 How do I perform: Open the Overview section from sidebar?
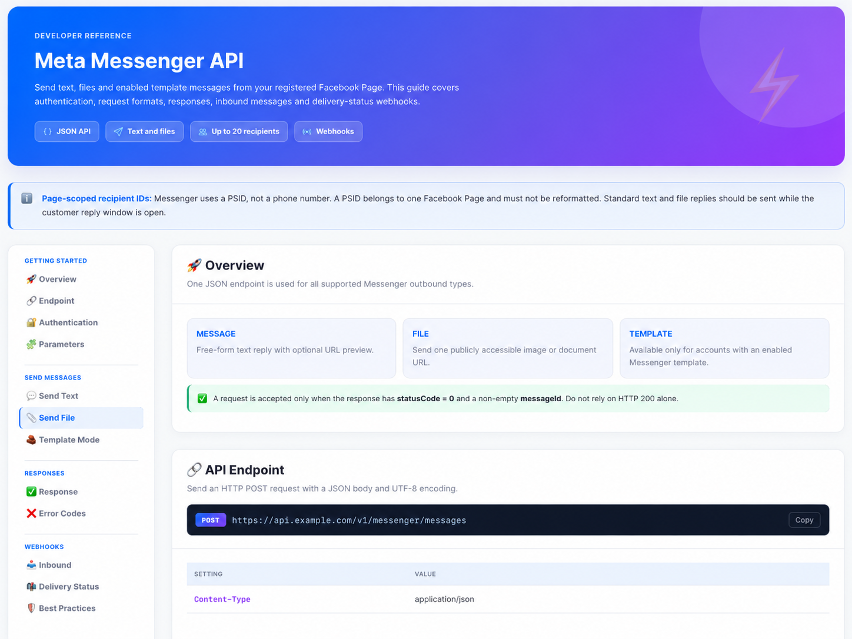(81, 279)
